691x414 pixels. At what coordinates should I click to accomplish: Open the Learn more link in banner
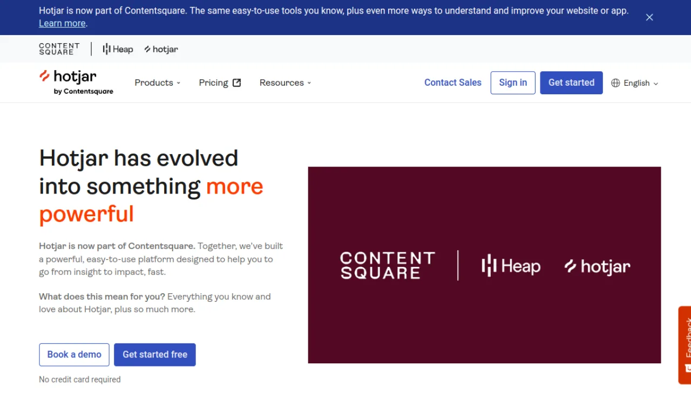(x=62, y=23)
